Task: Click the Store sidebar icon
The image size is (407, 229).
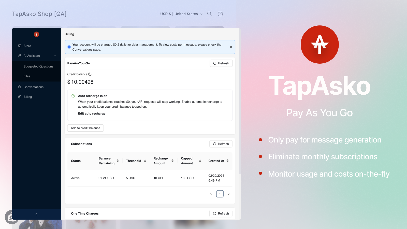Action: pyautogui.click(x=20, y=46)
